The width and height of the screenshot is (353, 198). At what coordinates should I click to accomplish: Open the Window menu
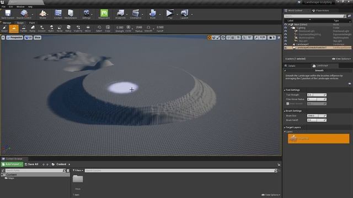(x=20, y=7)
